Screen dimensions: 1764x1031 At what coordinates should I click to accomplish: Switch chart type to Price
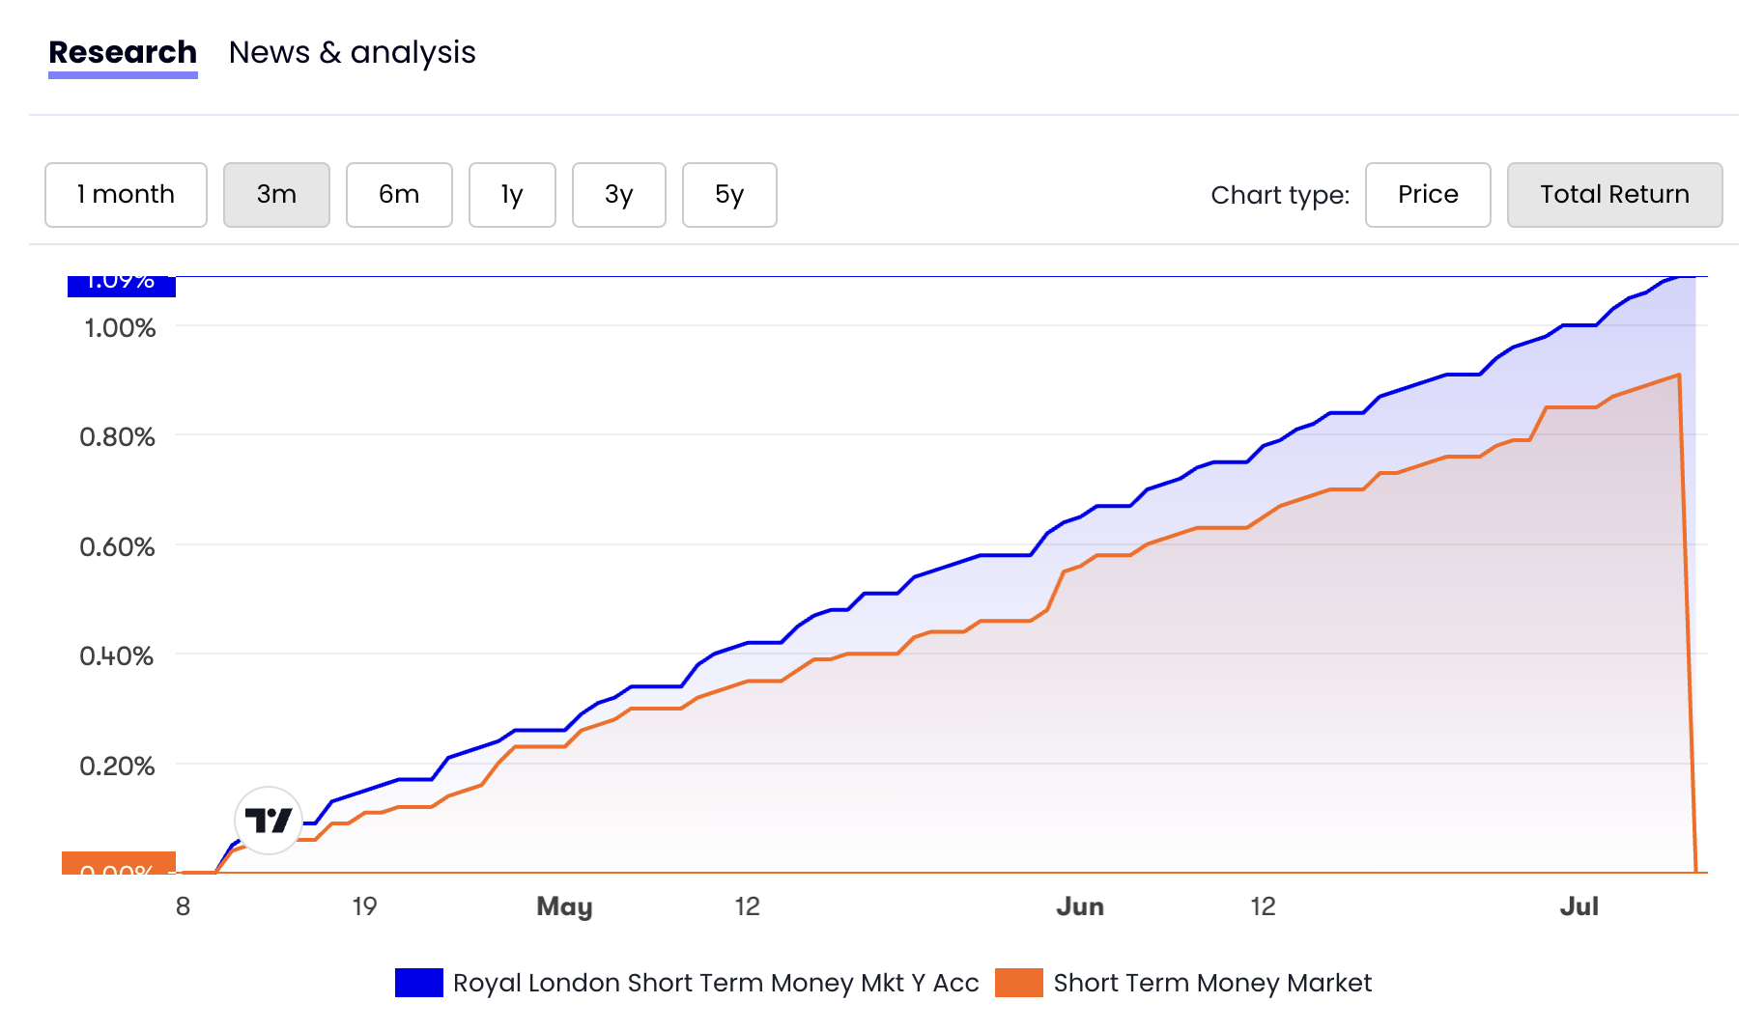click(x=1428, y=195)
